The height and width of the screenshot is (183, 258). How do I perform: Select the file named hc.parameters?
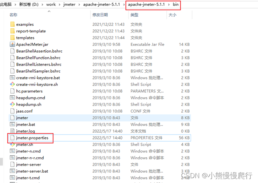29,91
